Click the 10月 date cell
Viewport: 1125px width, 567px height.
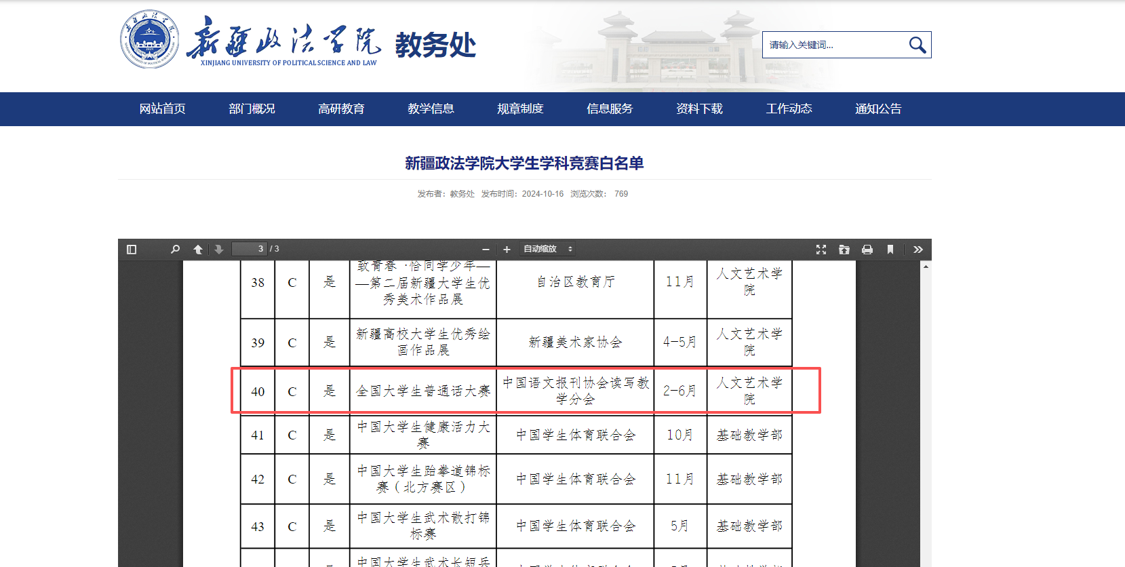point(680,435)
